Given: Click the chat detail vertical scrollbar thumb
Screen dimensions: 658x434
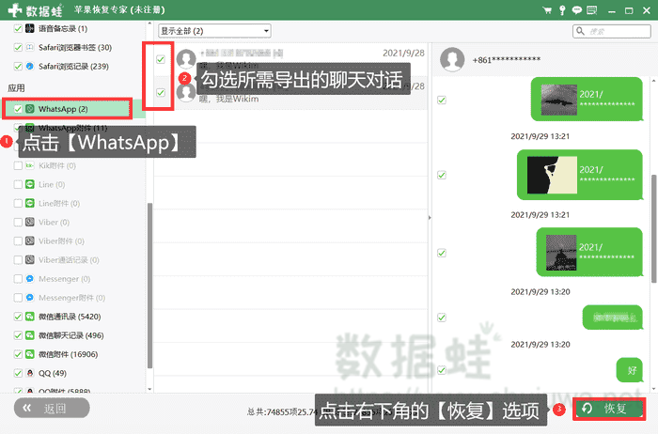Looking at the screenshot, I should (653, 228).
